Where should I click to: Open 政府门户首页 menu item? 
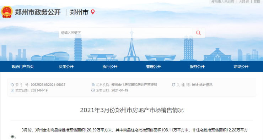[22, 67]
